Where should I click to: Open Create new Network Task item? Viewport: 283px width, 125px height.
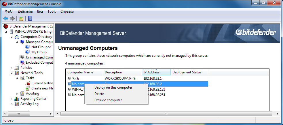[42, 88]
